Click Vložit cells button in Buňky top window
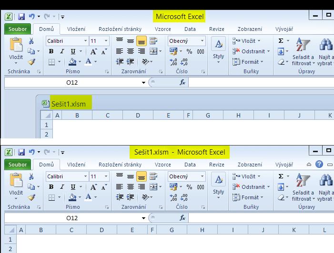The image size is (334, 253). click(246, 40)
